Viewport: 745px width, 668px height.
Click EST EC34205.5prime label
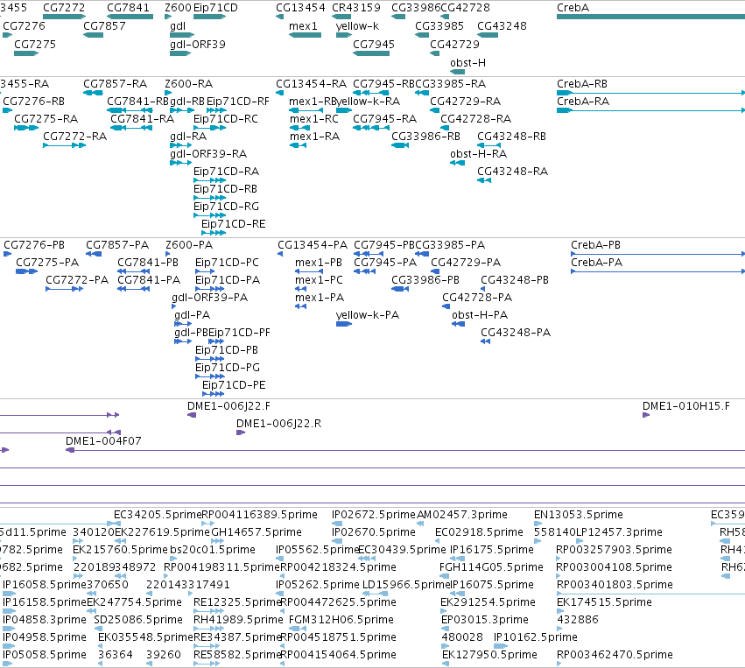(158, 515)
